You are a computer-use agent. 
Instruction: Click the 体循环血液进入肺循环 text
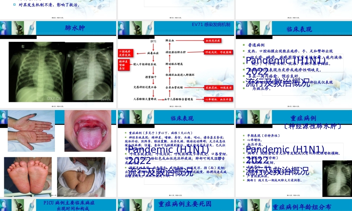[180, 75]
